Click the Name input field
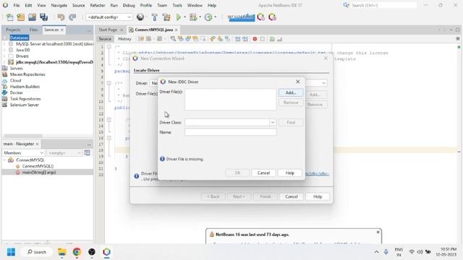The height and width of the screenshot is (260, 463). click(x=230, y=132)
